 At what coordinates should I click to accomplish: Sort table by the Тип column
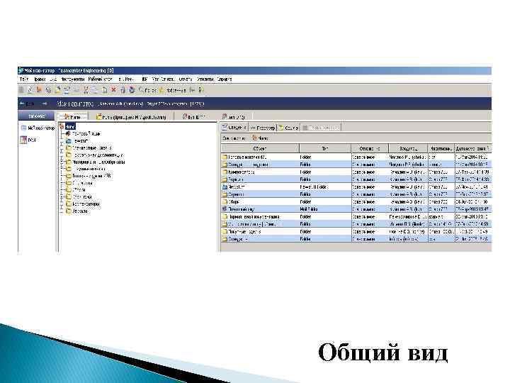324,148
